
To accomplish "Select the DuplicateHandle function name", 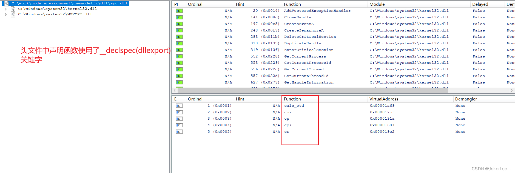I will click(303, 43).
